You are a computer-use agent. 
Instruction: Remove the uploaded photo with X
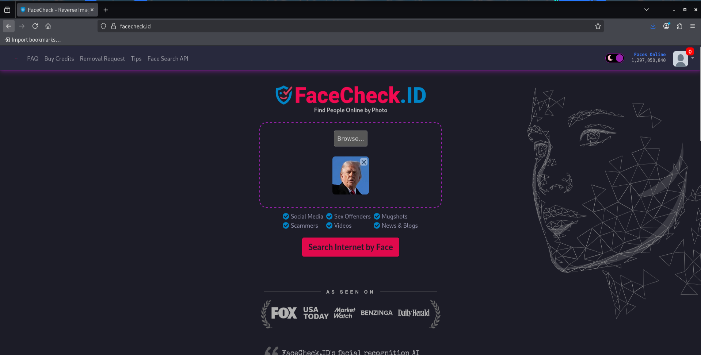click(x=364, y=162)
